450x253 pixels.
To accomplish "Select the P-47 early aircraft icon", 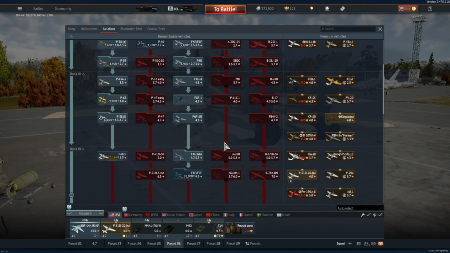I will pyautogui.click(x=151, y=99).
